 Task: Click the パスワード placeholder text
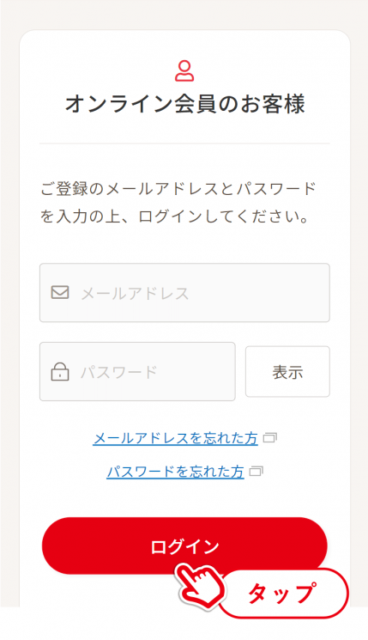[118, 372]
